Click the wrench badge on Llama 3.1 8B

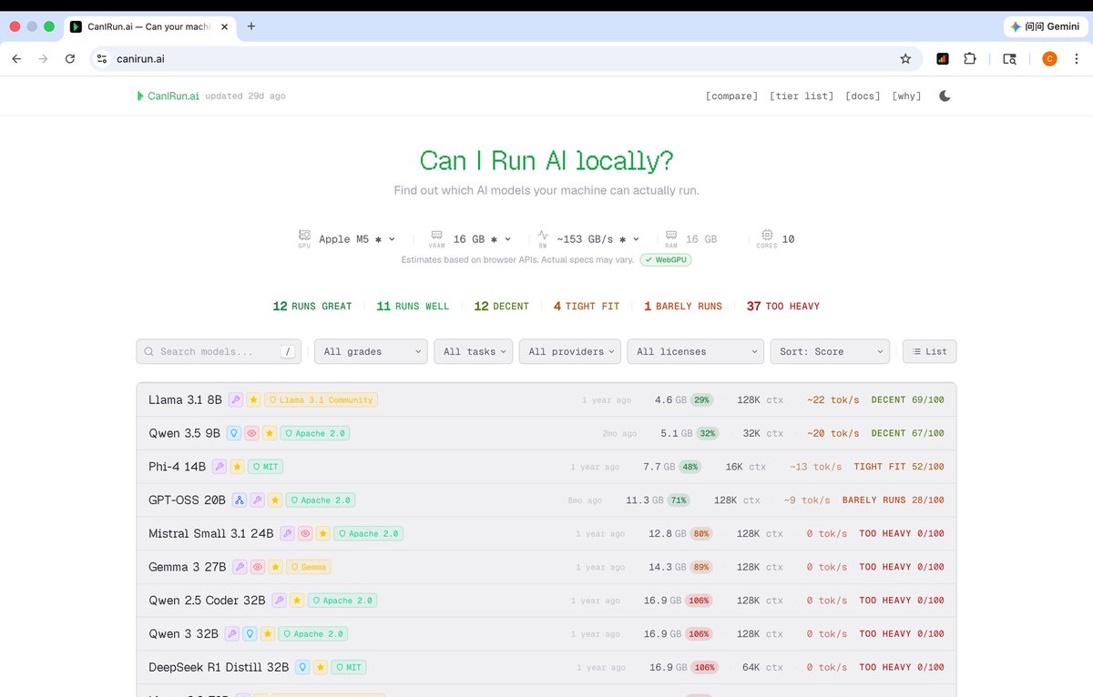235,399
